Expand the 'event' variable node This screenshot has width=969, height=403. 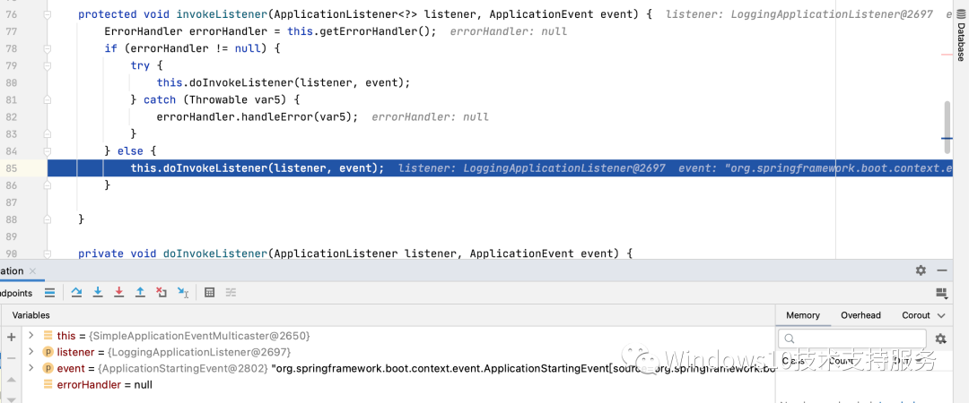[x=31, y=368]
